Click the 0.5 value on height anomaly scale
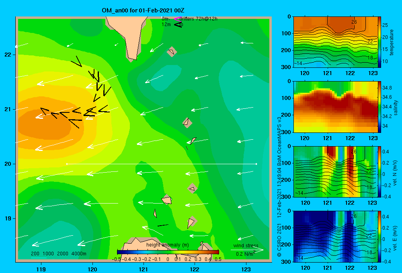Viewport: 402px width, 273px height. (218, 259)
